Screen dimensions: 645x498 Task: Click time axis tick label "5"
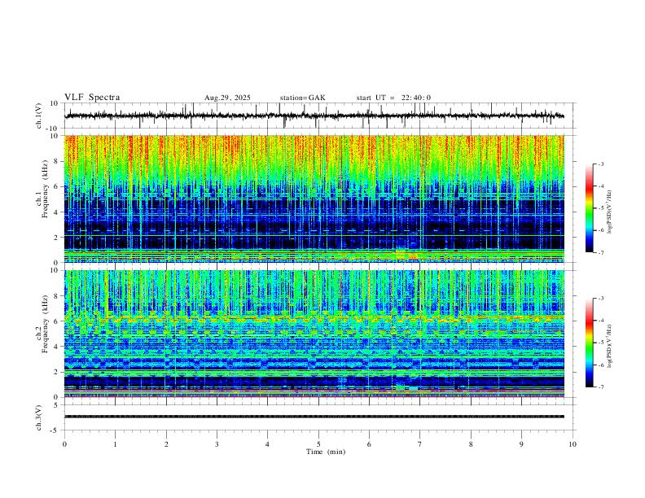[318, 444]
